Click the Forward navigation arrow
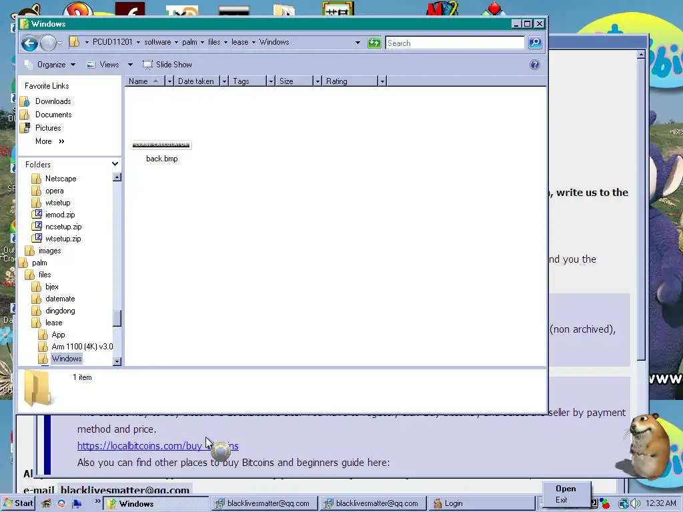 (x=48, y=43)
